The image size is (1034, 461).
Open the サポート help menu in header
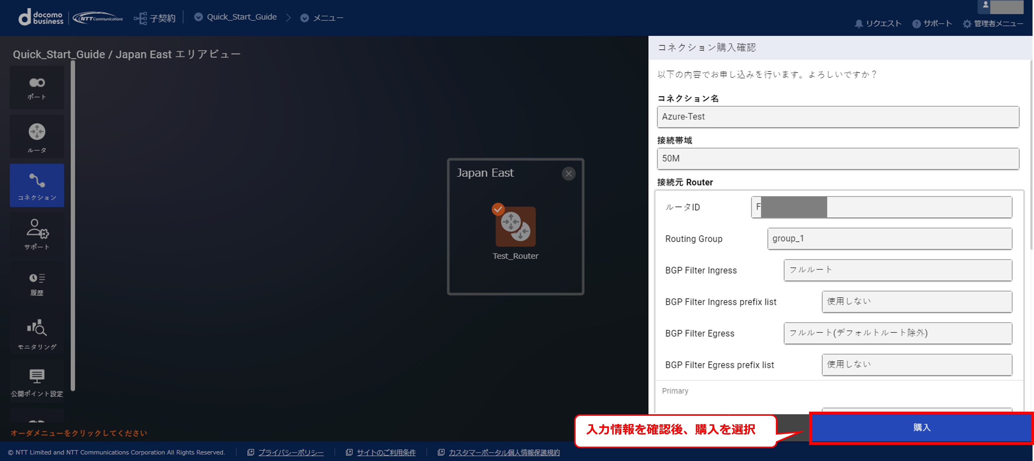[x=932, y=24]
